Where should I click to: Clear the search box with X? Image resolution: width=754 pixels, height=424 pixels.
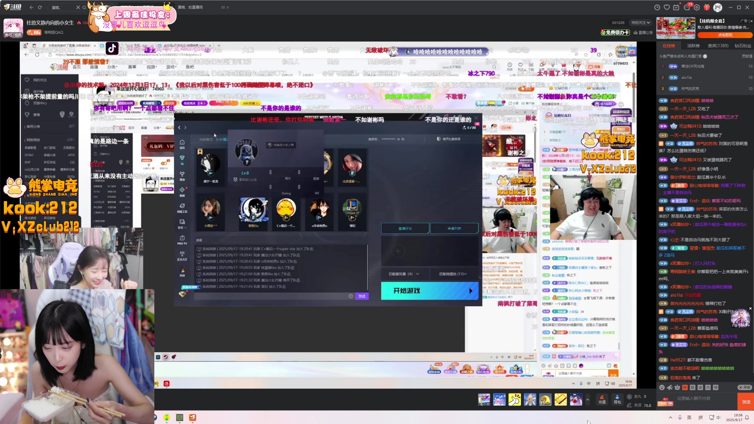click(78, 7)
